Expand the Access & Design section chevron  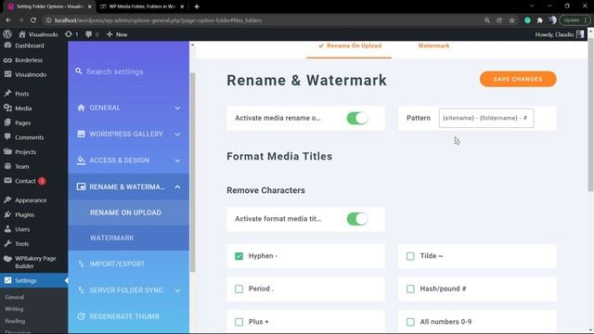point(177,161)
